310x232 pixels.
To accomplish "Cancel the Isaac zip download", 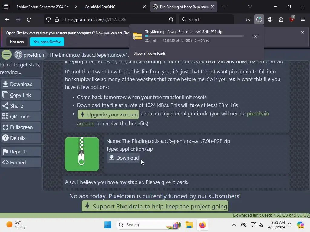I will click(256, 36).
